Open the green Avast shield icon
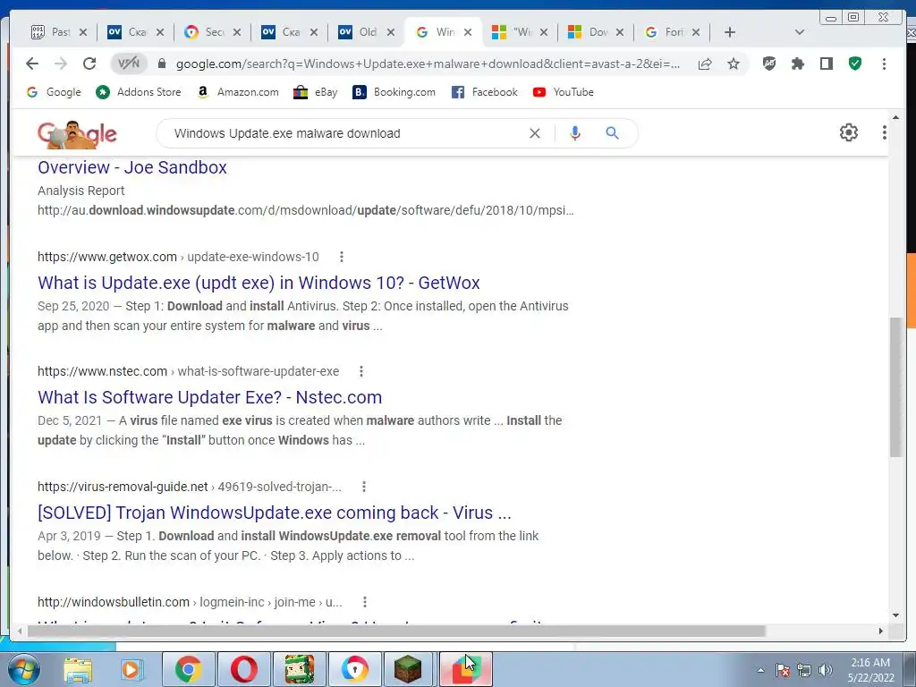Viewport: 916px width, 687px height. coord(855,64)
